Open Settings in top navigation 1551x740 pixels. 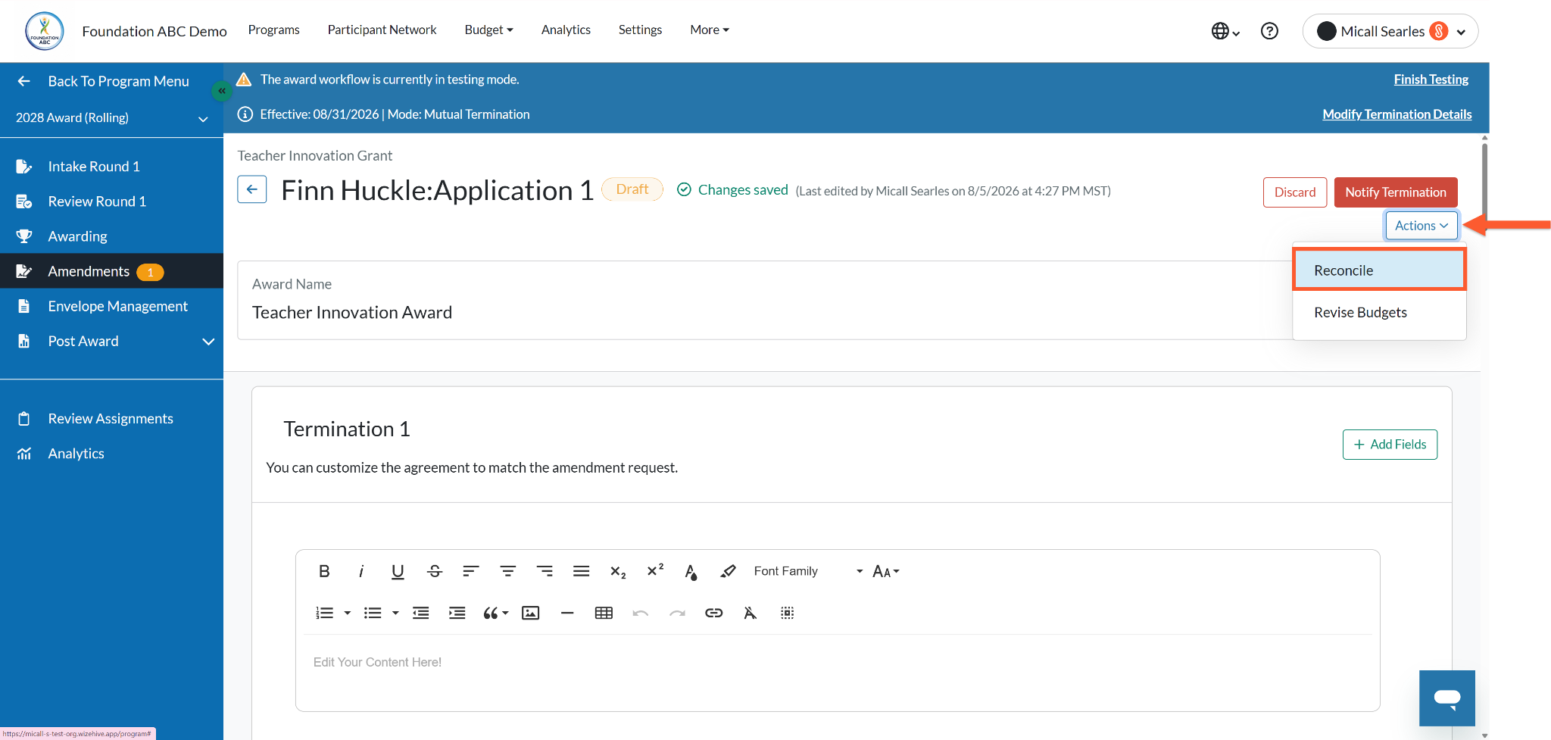[x=640, y=30]
